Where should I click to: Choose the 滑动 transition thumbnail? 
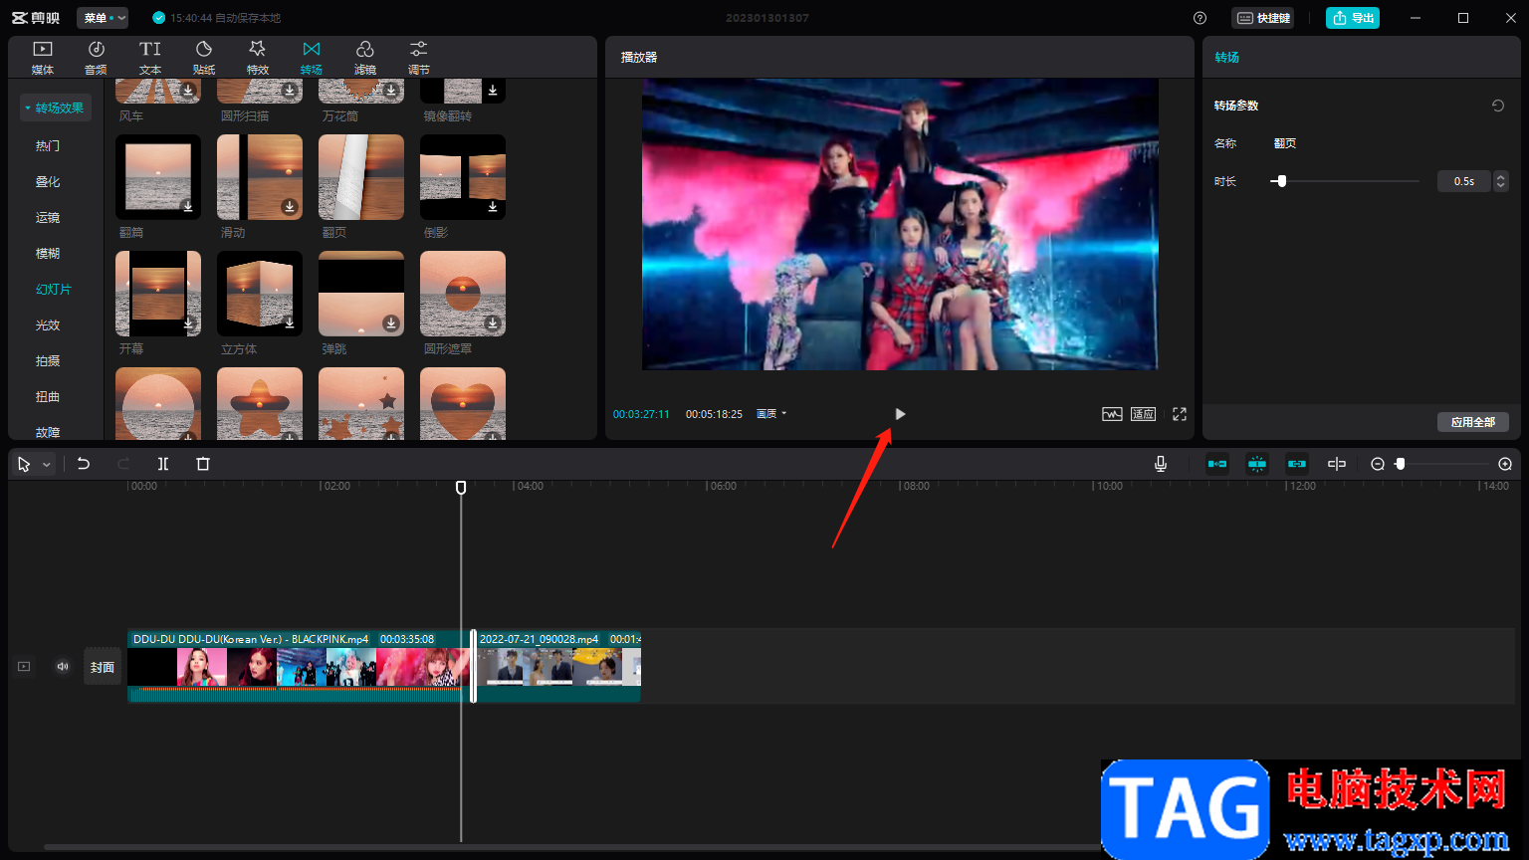click(x=260, y=177)
